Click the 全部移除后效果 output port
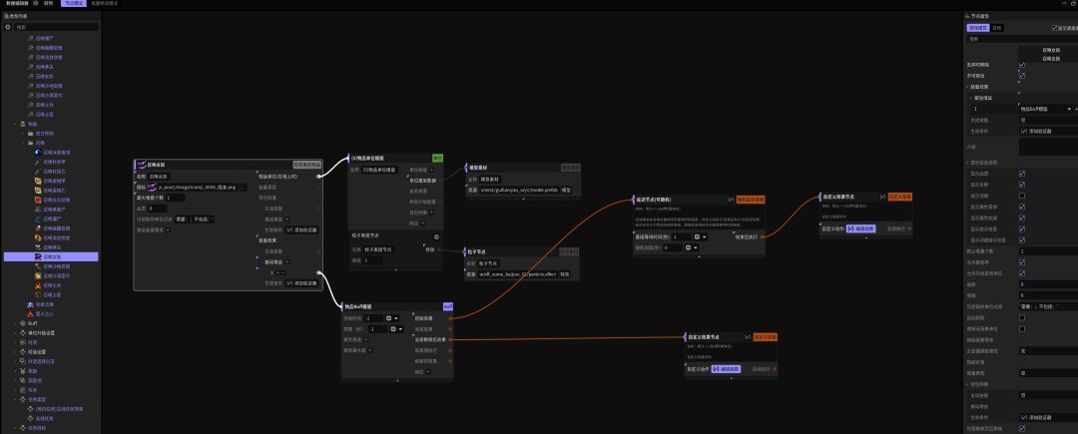This screenshot has height=434, width=1078. click(x=450, y=339)
